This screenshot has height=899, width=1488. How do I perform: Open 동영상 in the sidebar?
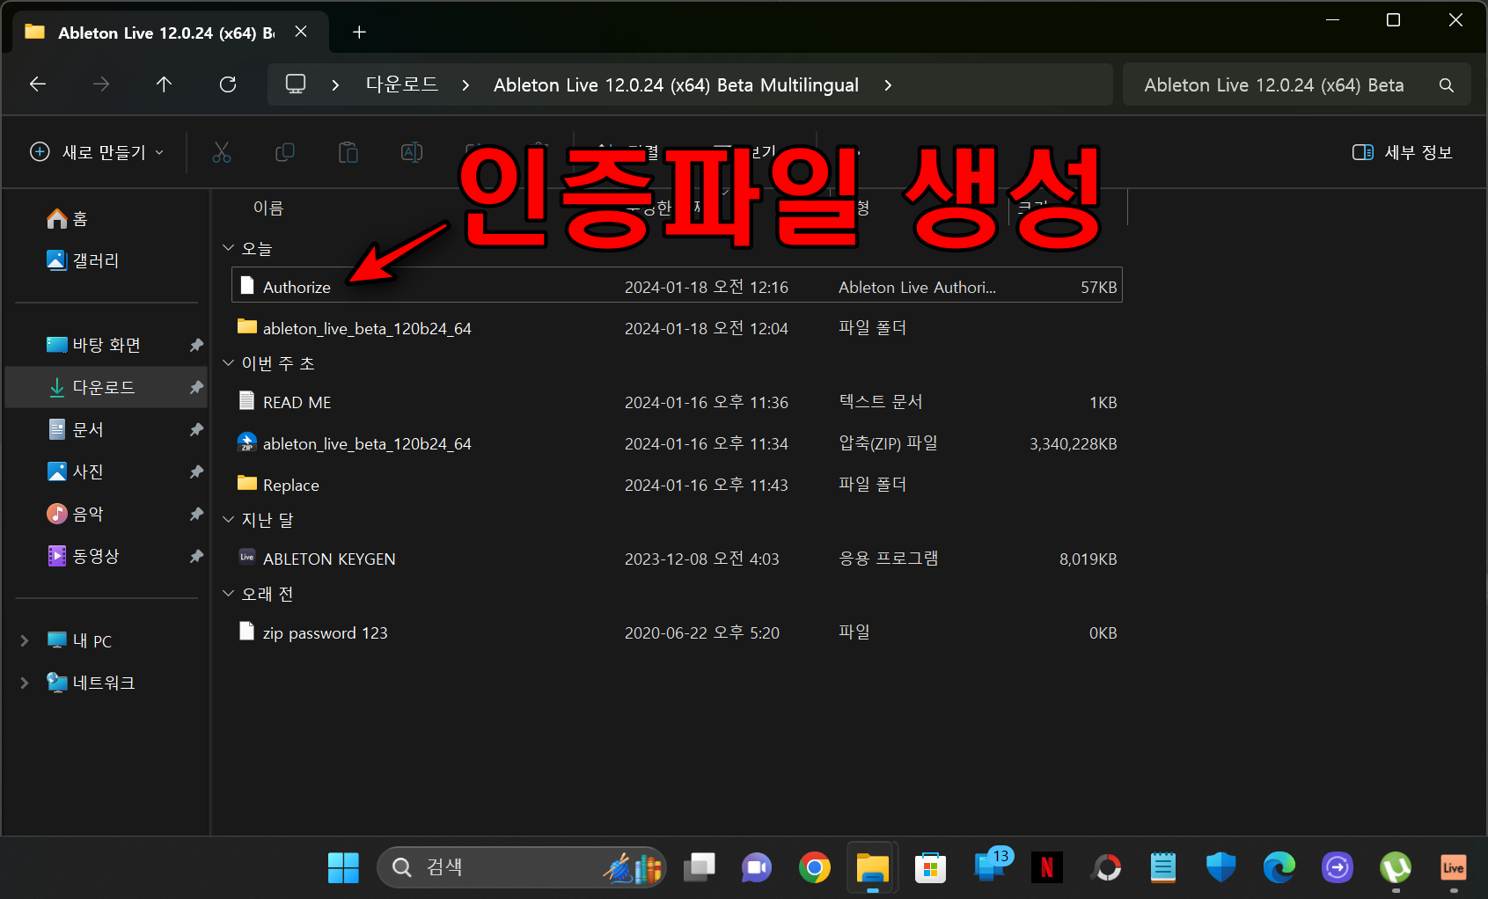84,556
